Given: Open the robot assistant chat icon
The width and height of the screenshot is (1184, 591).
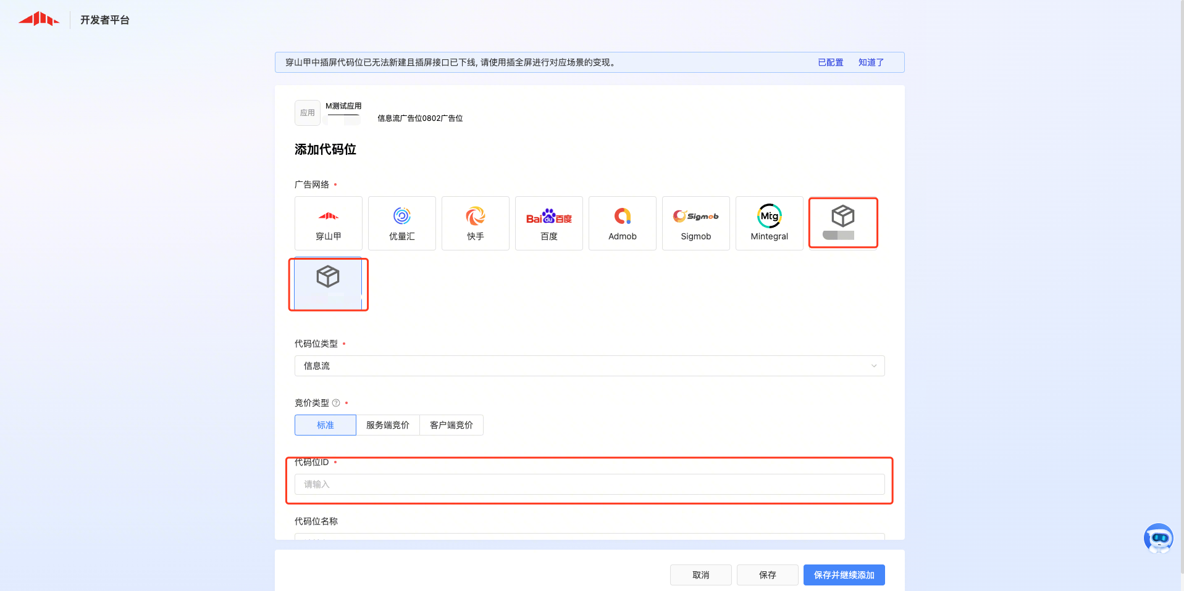Looking at the screenshot, I should (1158, 538).
